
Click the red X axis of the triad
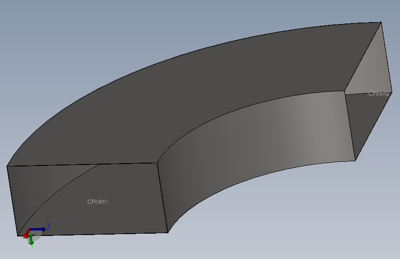26,234
